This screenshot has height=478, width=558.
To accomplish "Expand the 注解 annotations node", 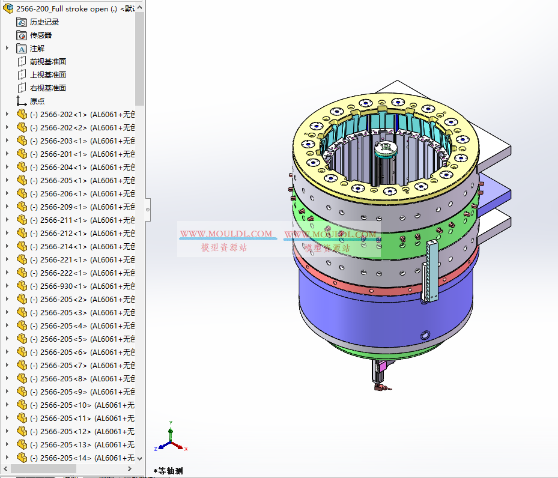I will [7, 48].
